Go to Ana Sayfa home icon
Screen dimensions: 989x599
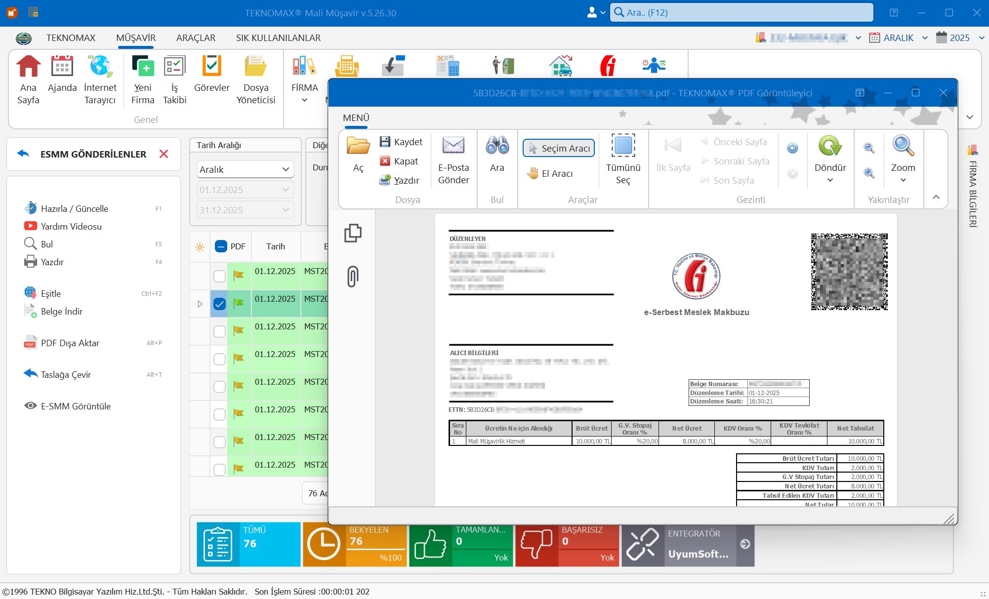tap(28, 80)
